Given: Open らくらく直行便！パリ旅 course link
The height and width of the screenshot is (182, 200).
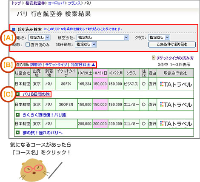Looking at the screenshot, I should tap(44, 115).
